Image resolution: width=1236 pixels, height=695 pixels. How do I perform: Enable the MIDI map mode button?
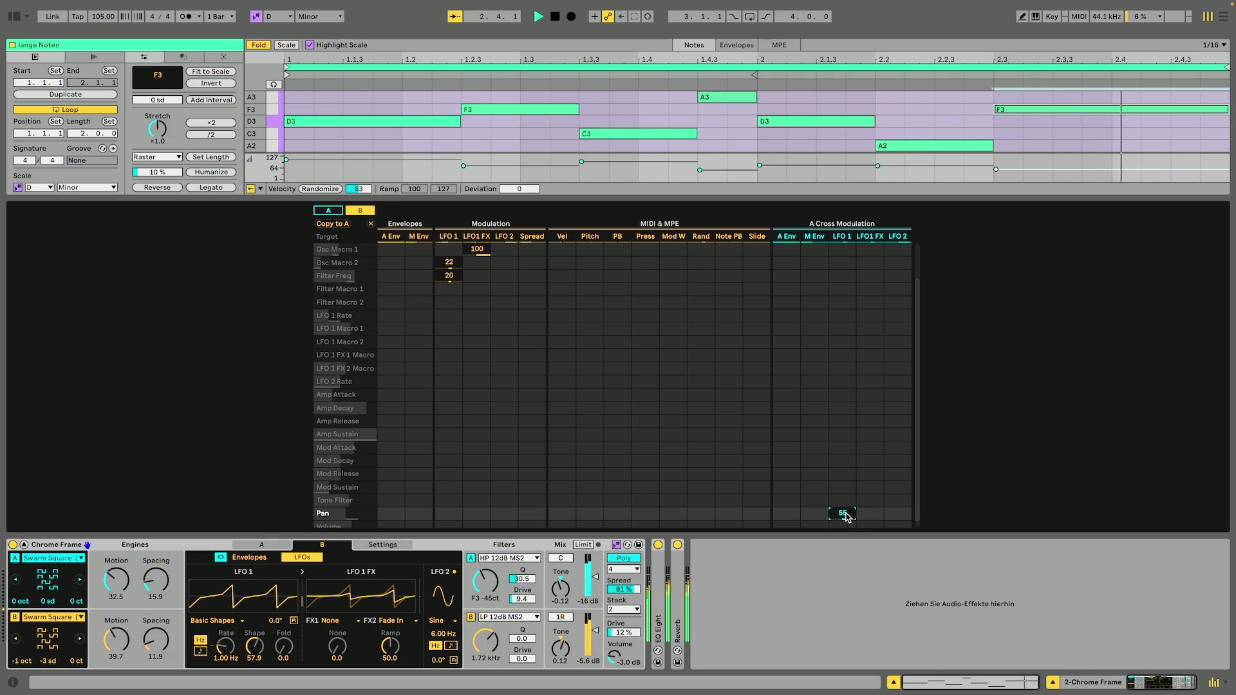point(1079,17)
